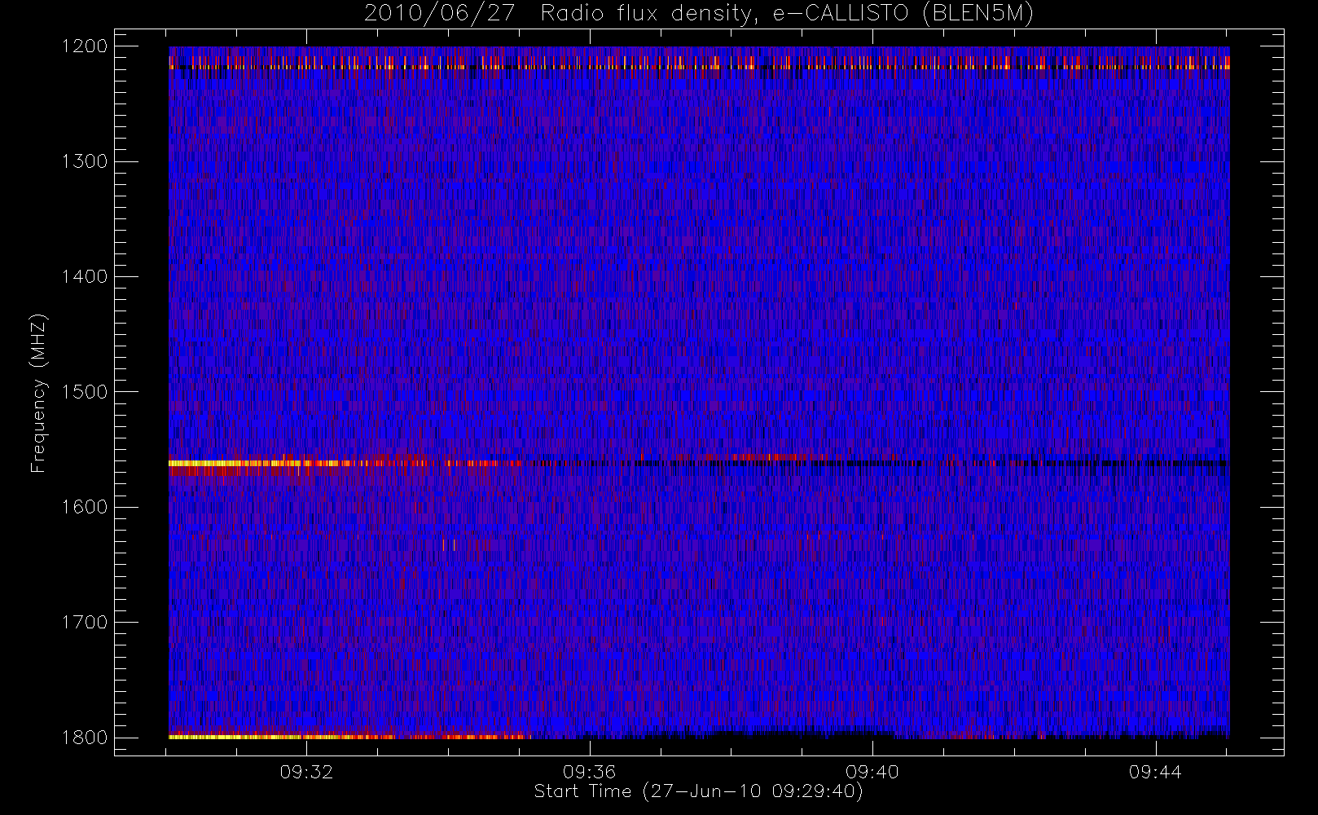Click the 1300 frequency tick label
The image size is (1318, 815).
(x=85, y=161)
